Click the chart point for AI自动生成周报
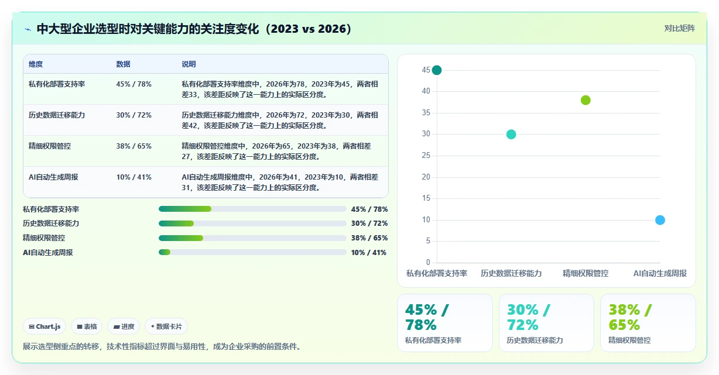This screenshot has height=375, width=719. click(x=660, y=220)
